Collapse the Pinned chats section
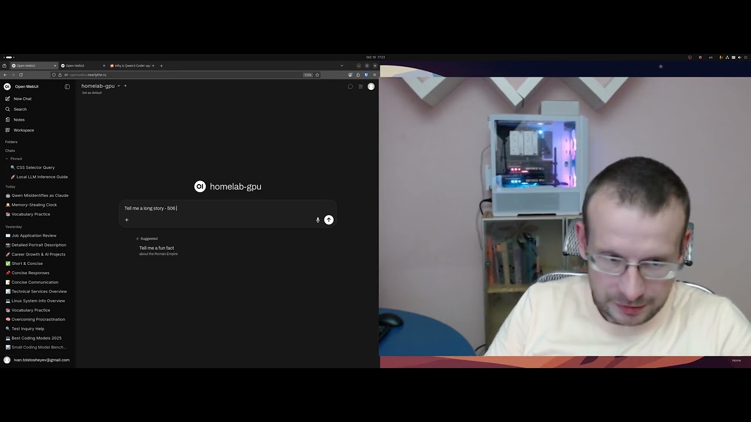The image size is (751, 422). [13, 158]
